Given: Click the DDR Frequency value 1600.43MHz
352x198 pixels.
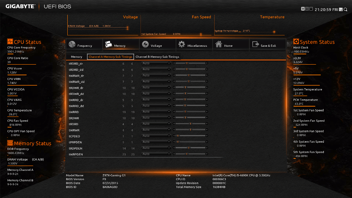Looking at the screenshot, I should click(16, 153).
